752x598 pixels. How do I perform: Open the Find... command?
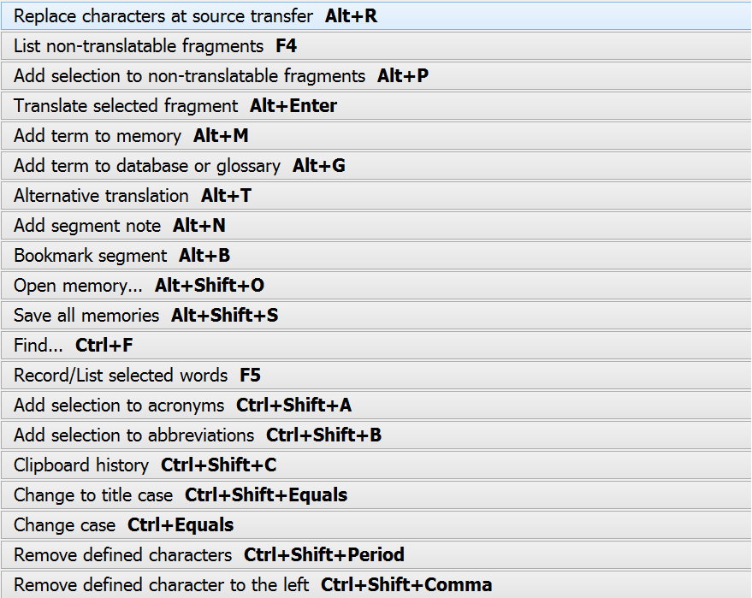click(x=74, y=346)
